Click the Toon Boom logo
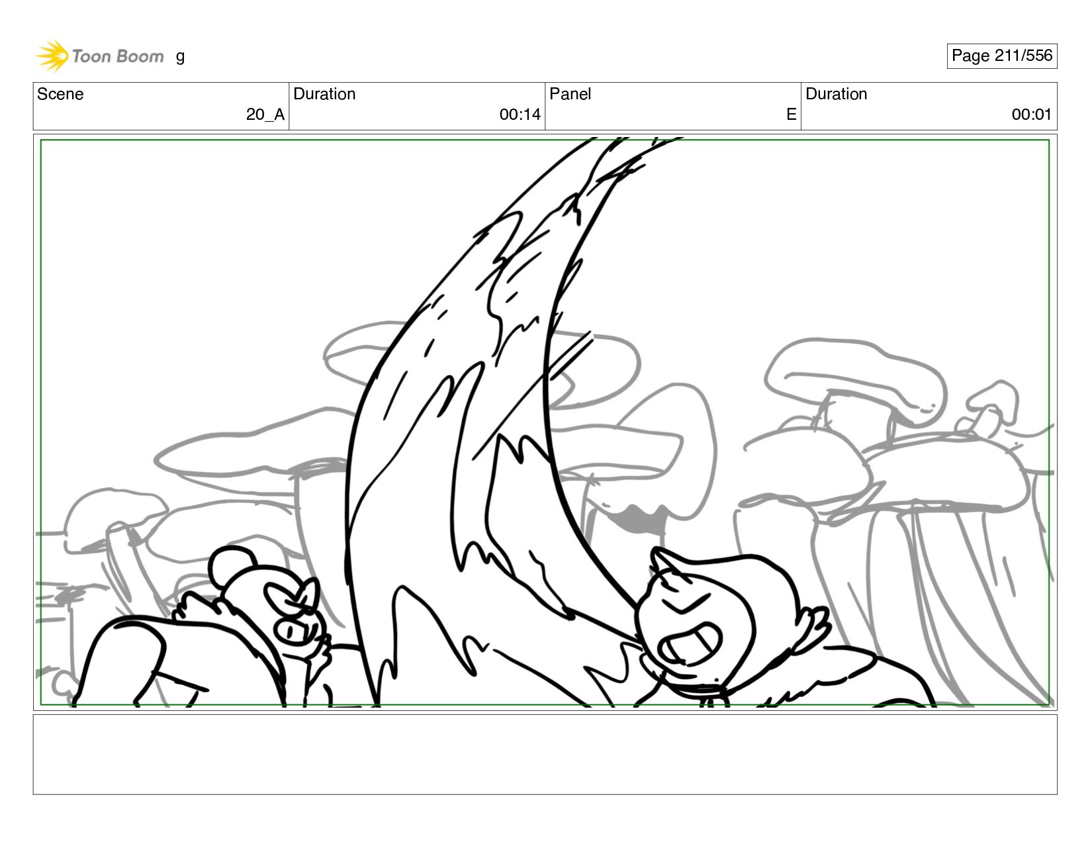Screen dimensions: 1092x844 (x=99, y=56)
